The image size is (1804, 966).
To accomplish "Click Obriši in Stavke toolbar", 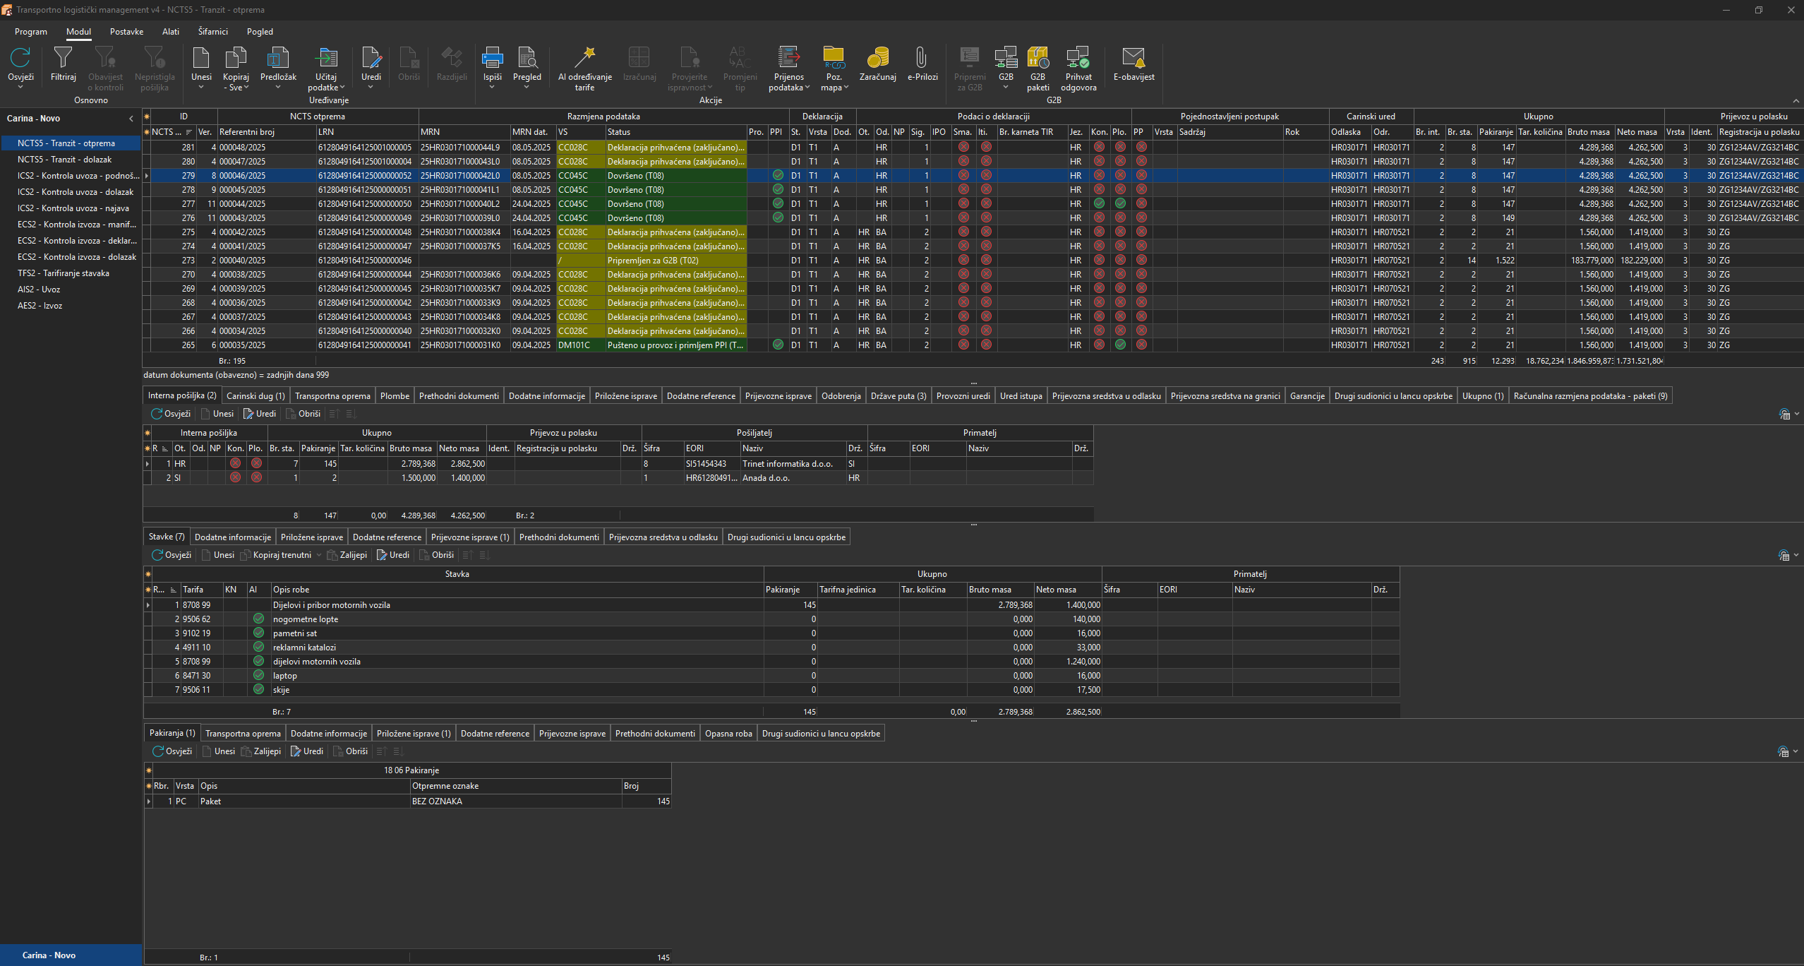I will pyautogui.click(x=437, y=555).
